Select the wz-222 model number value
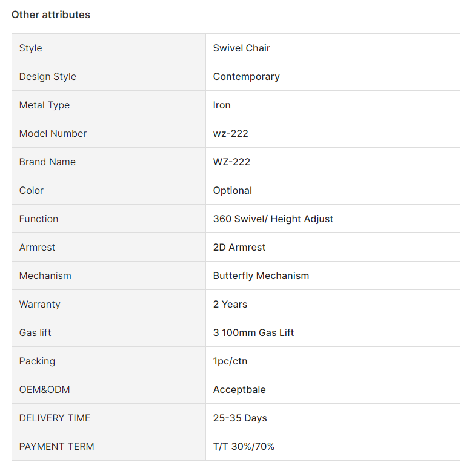 click(x=231, y=133)
